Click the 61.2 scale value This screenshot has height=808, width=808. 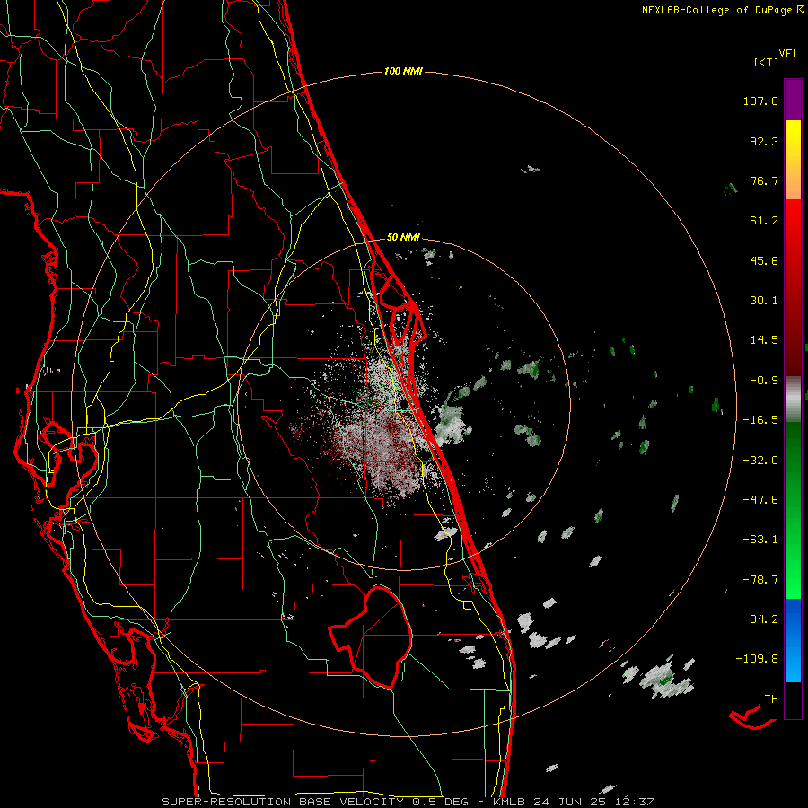coord(764,221)
